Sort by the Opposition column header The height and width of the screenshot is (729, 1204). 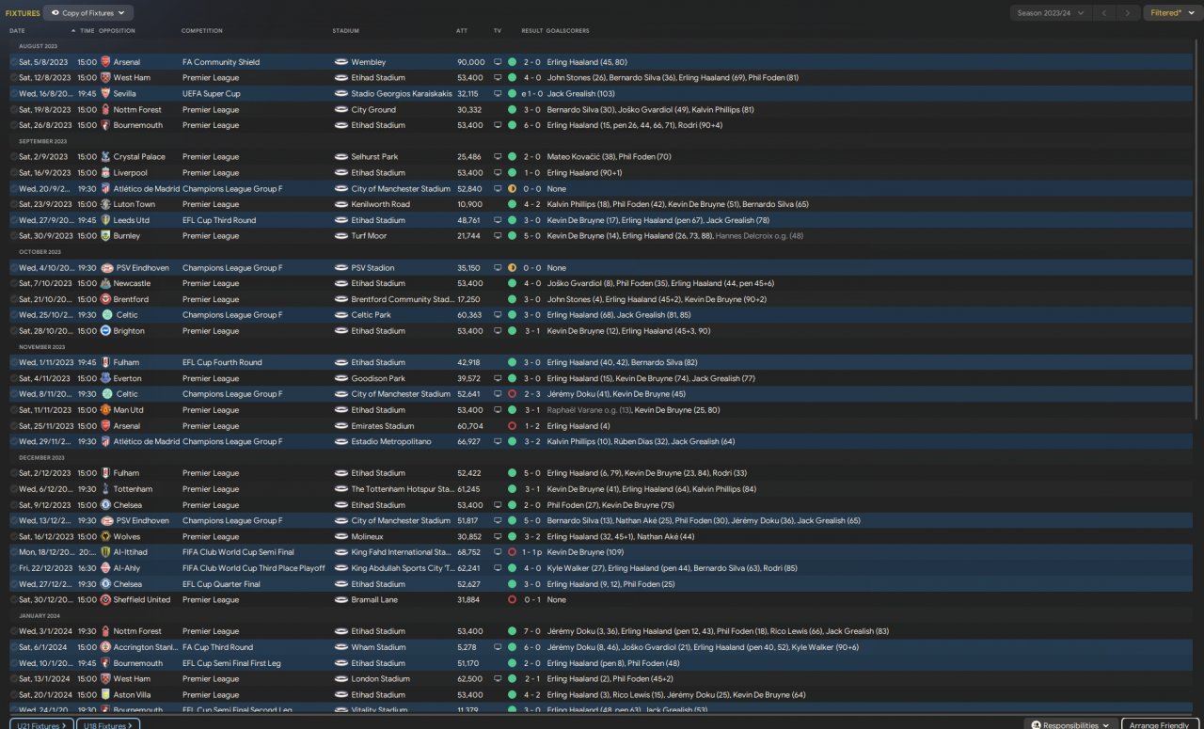pos(117,31)
